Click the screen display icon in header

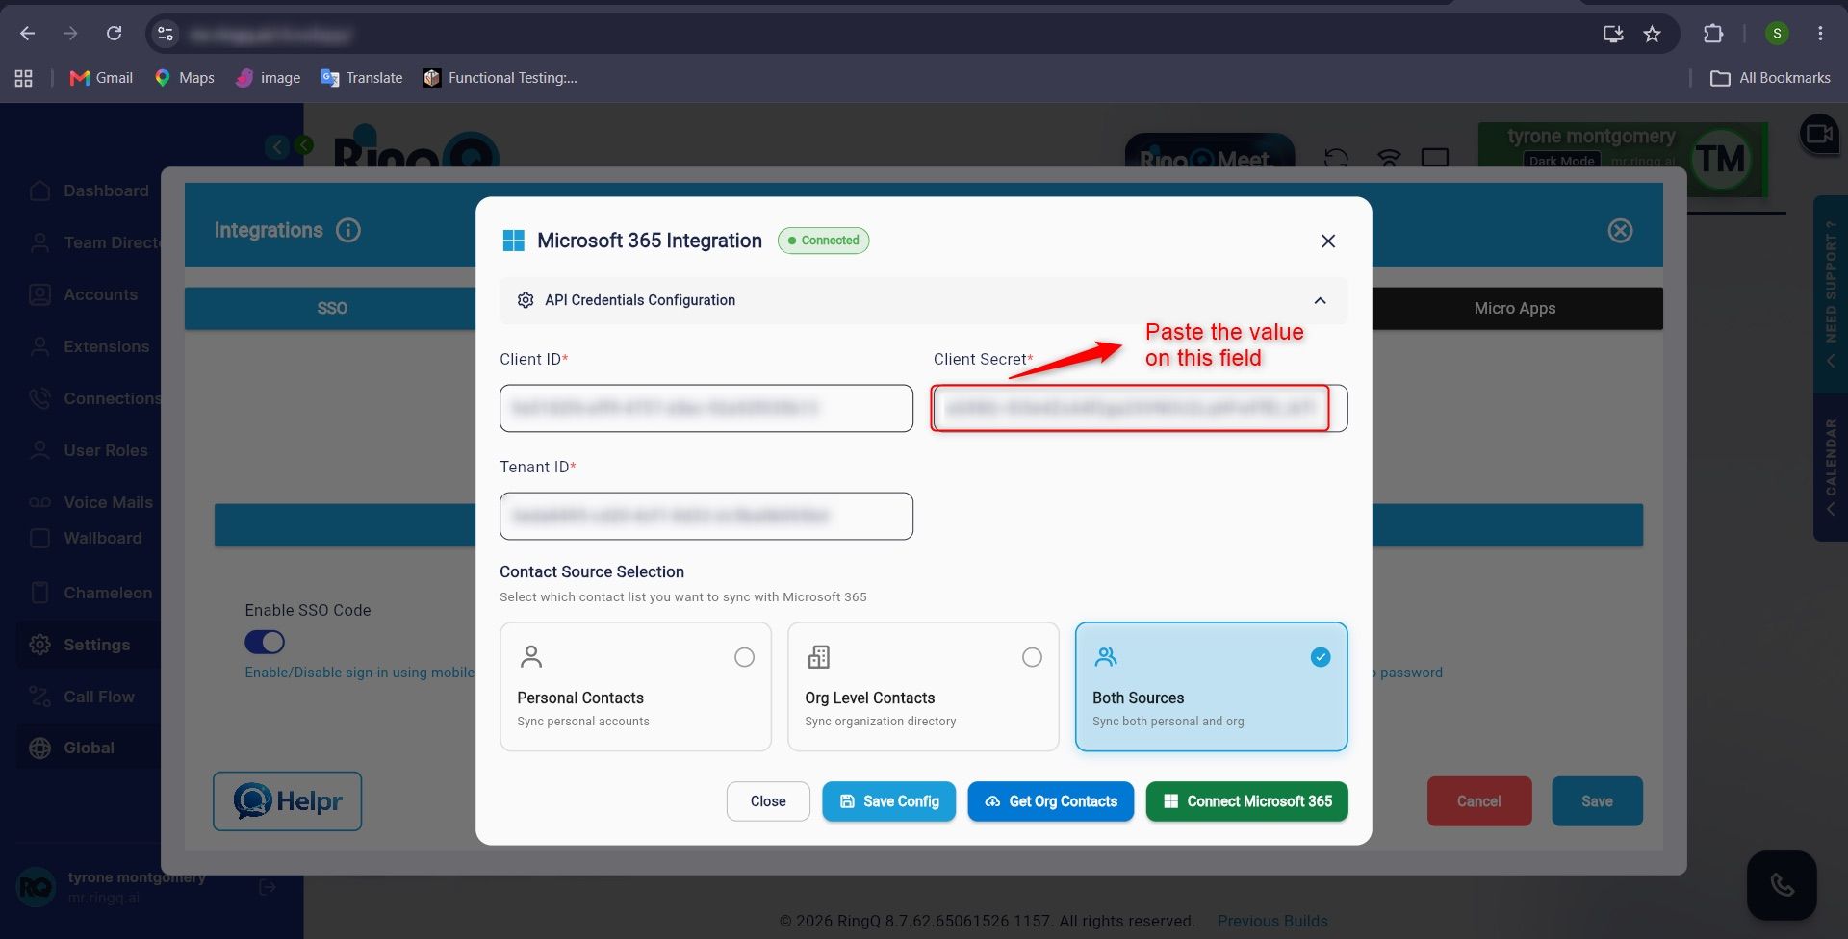point(1435,158)
